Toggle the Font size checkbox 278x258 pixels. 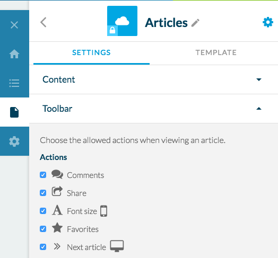[43, 211]
